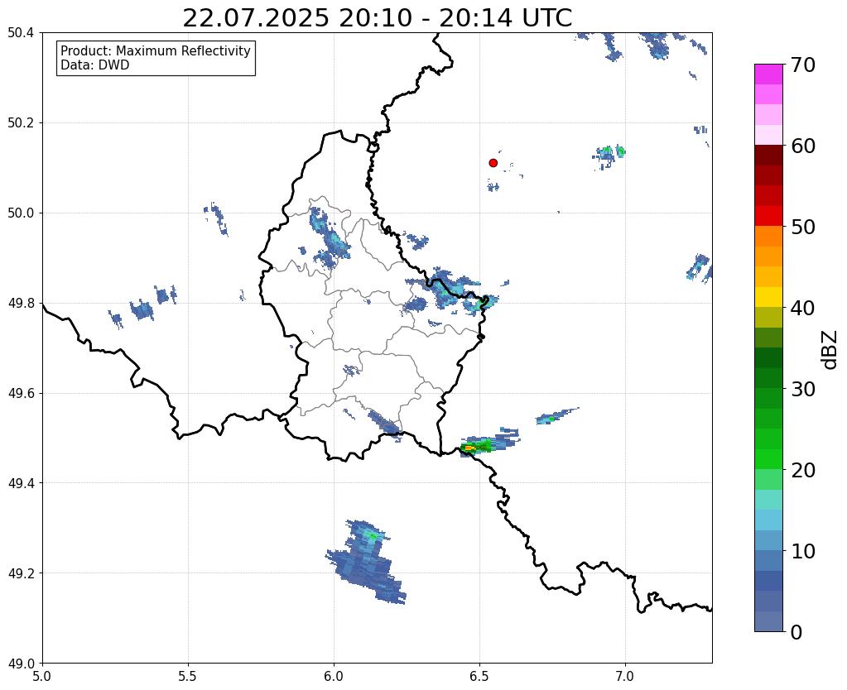Click the colorbar tick label '30'

(x=803, y=389)
